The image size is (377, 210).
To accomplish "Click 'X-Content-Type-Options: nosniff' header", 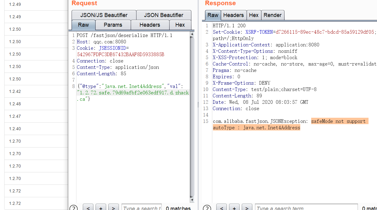I will coord(255,51).
